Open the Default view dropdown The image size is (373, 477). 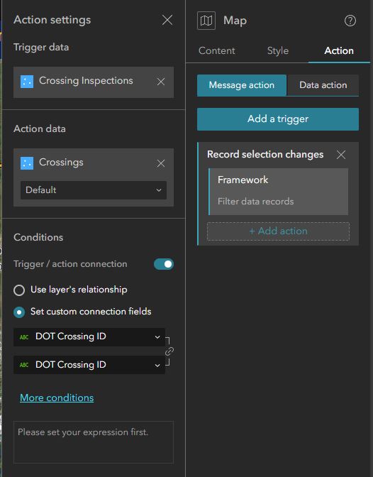click(x=94, y=190)
